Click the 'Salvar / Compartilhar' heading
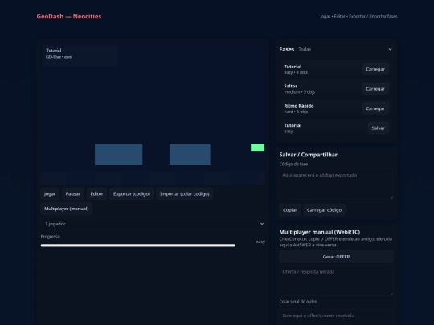This screenshot has width=434, height=325. [x=309, y=155]
